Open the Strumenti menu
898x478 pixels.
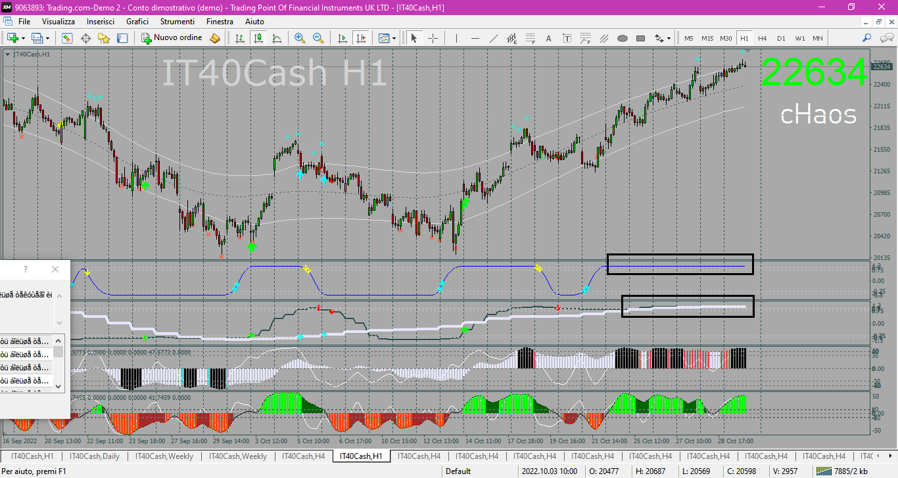click(177, 22)
